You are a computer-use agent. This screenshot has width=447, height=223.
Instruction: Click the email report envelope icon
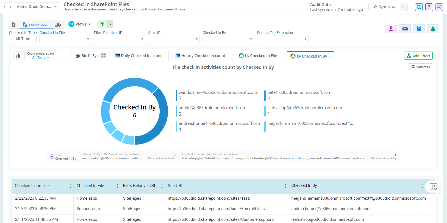[405, 29]
